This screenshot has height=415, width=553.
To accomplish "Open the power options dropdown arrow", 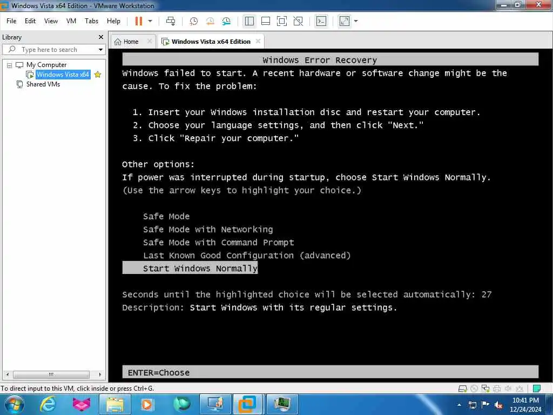I will tap(150, 21).
